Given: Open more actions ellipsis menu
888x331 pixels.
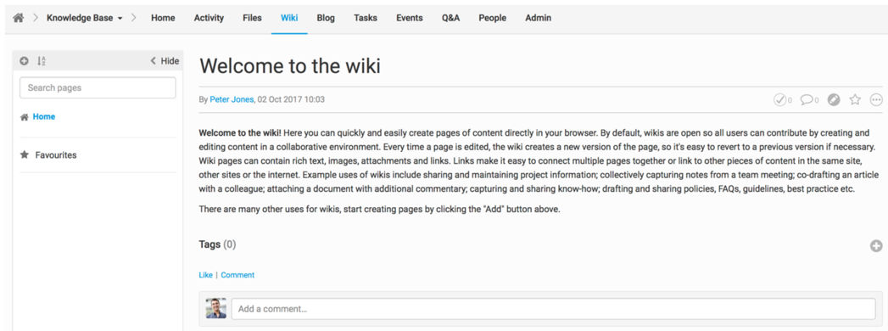Looking at the screenshot, I should click(x=876, y=100).
